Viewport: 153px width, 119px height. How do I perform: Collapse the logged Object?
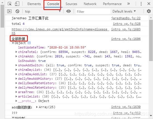click(x=13, y=43)
